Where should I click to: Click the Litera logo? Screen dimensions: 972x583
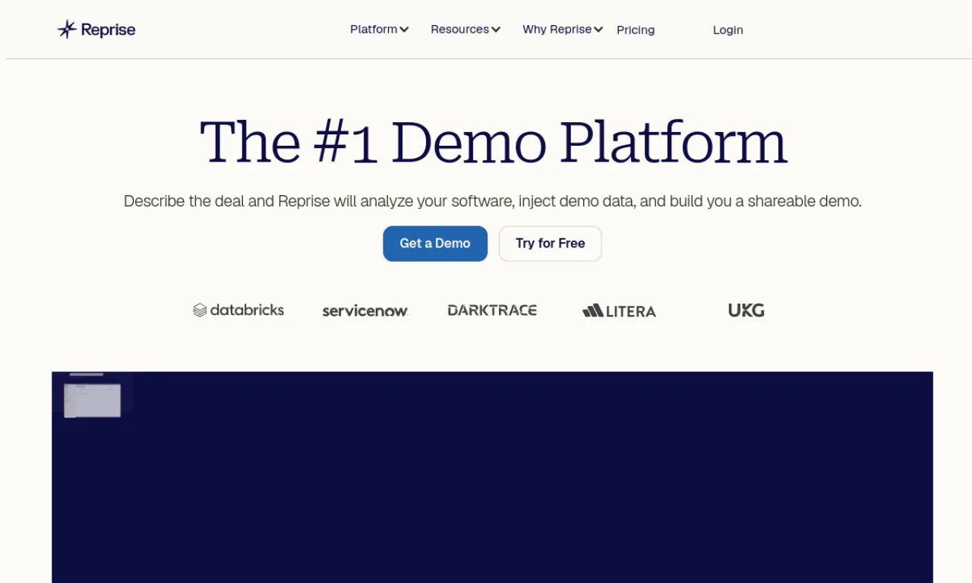point(619,310)
